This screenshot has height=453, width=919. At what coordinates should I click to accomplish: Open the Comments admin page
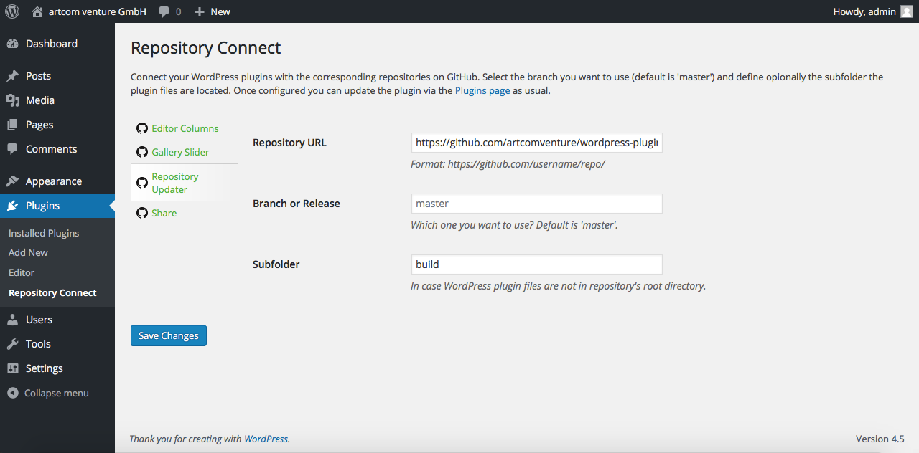(x=57, y=149)
